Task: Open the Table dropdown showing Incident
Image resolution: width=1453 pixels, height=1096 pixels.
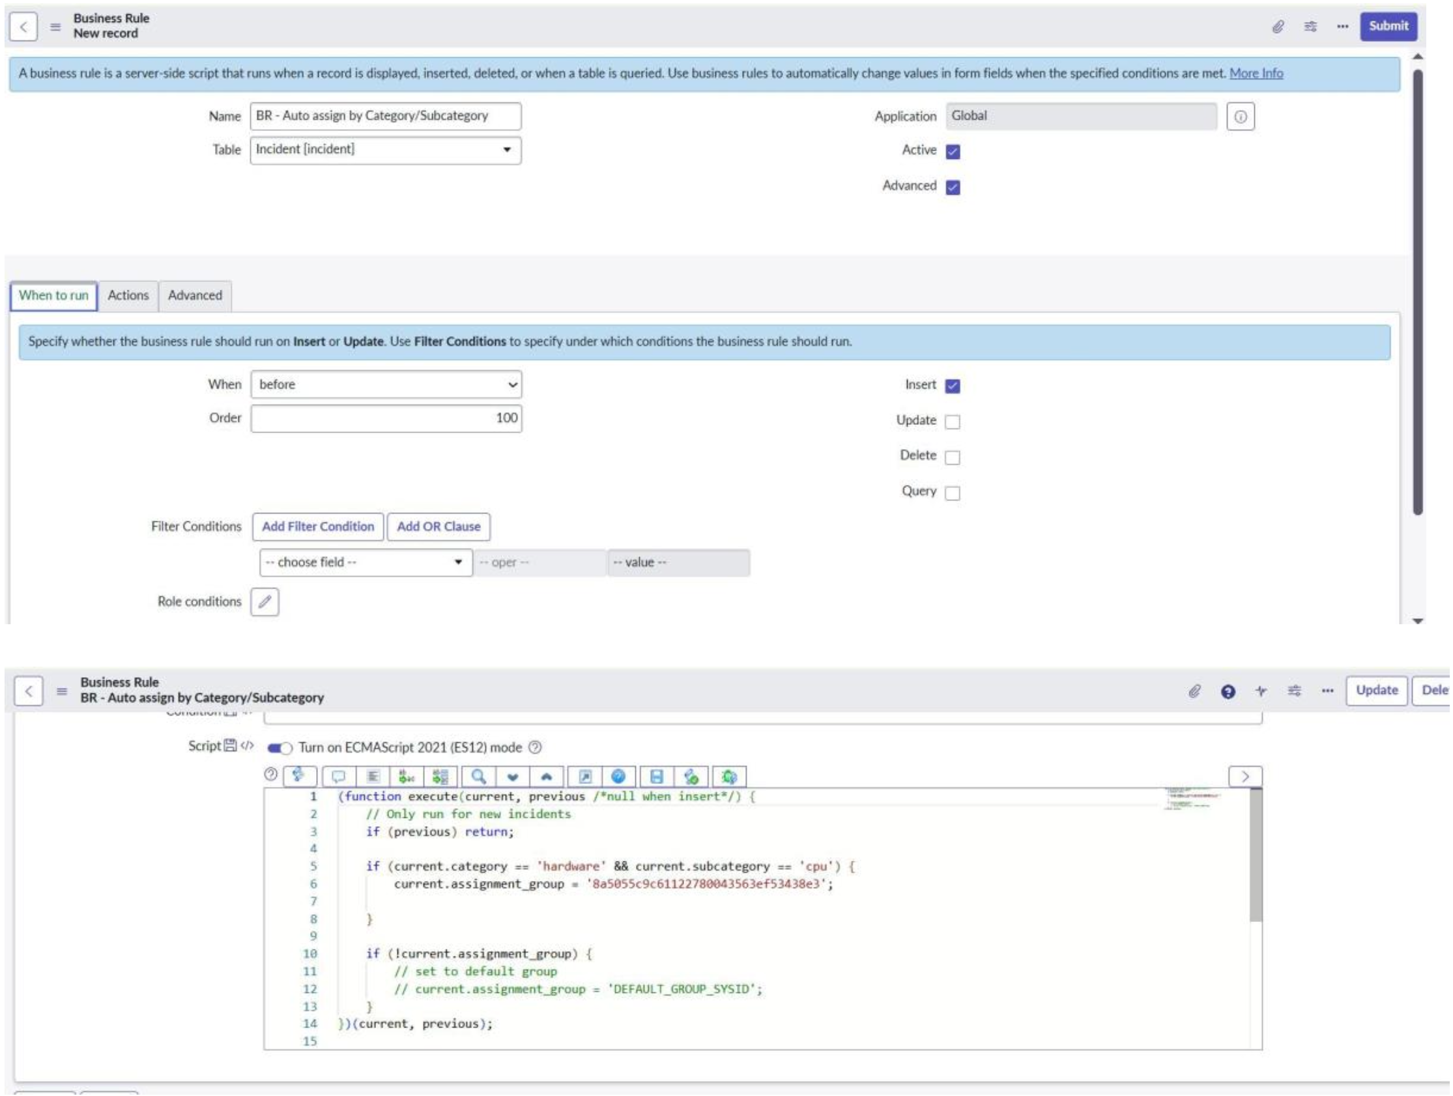Action: coord(386,151)
